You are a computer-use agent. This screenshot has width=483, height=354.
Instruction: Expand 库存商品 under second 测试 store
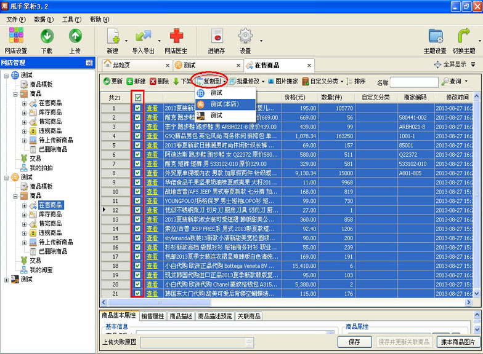point(24,215)
